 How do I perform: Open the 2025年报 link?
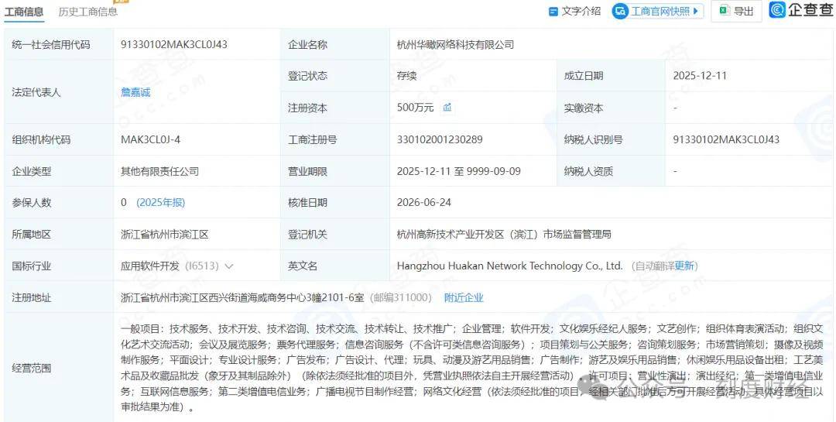(161, 203)
